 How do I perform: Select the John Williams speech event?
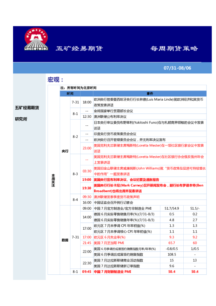pyautogui.click(x=150, y=171)
